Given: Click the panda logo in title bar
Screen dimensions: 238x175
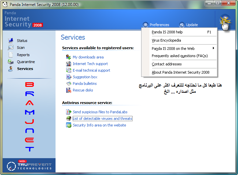Looking at the screenshot, I should pos(5,4).
